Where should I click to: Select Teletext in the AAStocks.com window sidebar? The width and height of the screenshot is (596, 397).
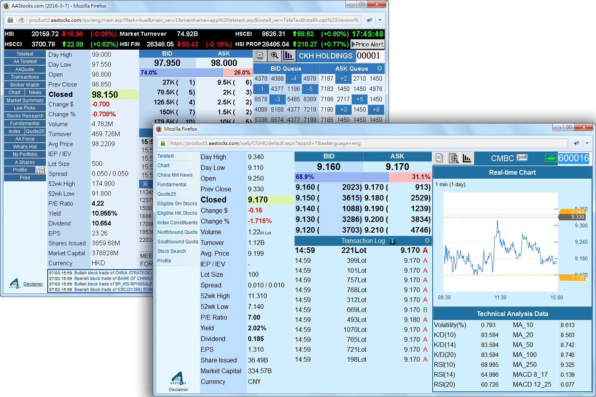25,54
